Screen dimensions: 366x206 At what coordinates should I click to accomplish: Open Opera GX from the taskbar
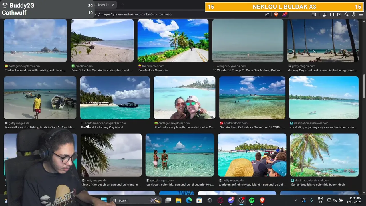click(x=220, y=200)
